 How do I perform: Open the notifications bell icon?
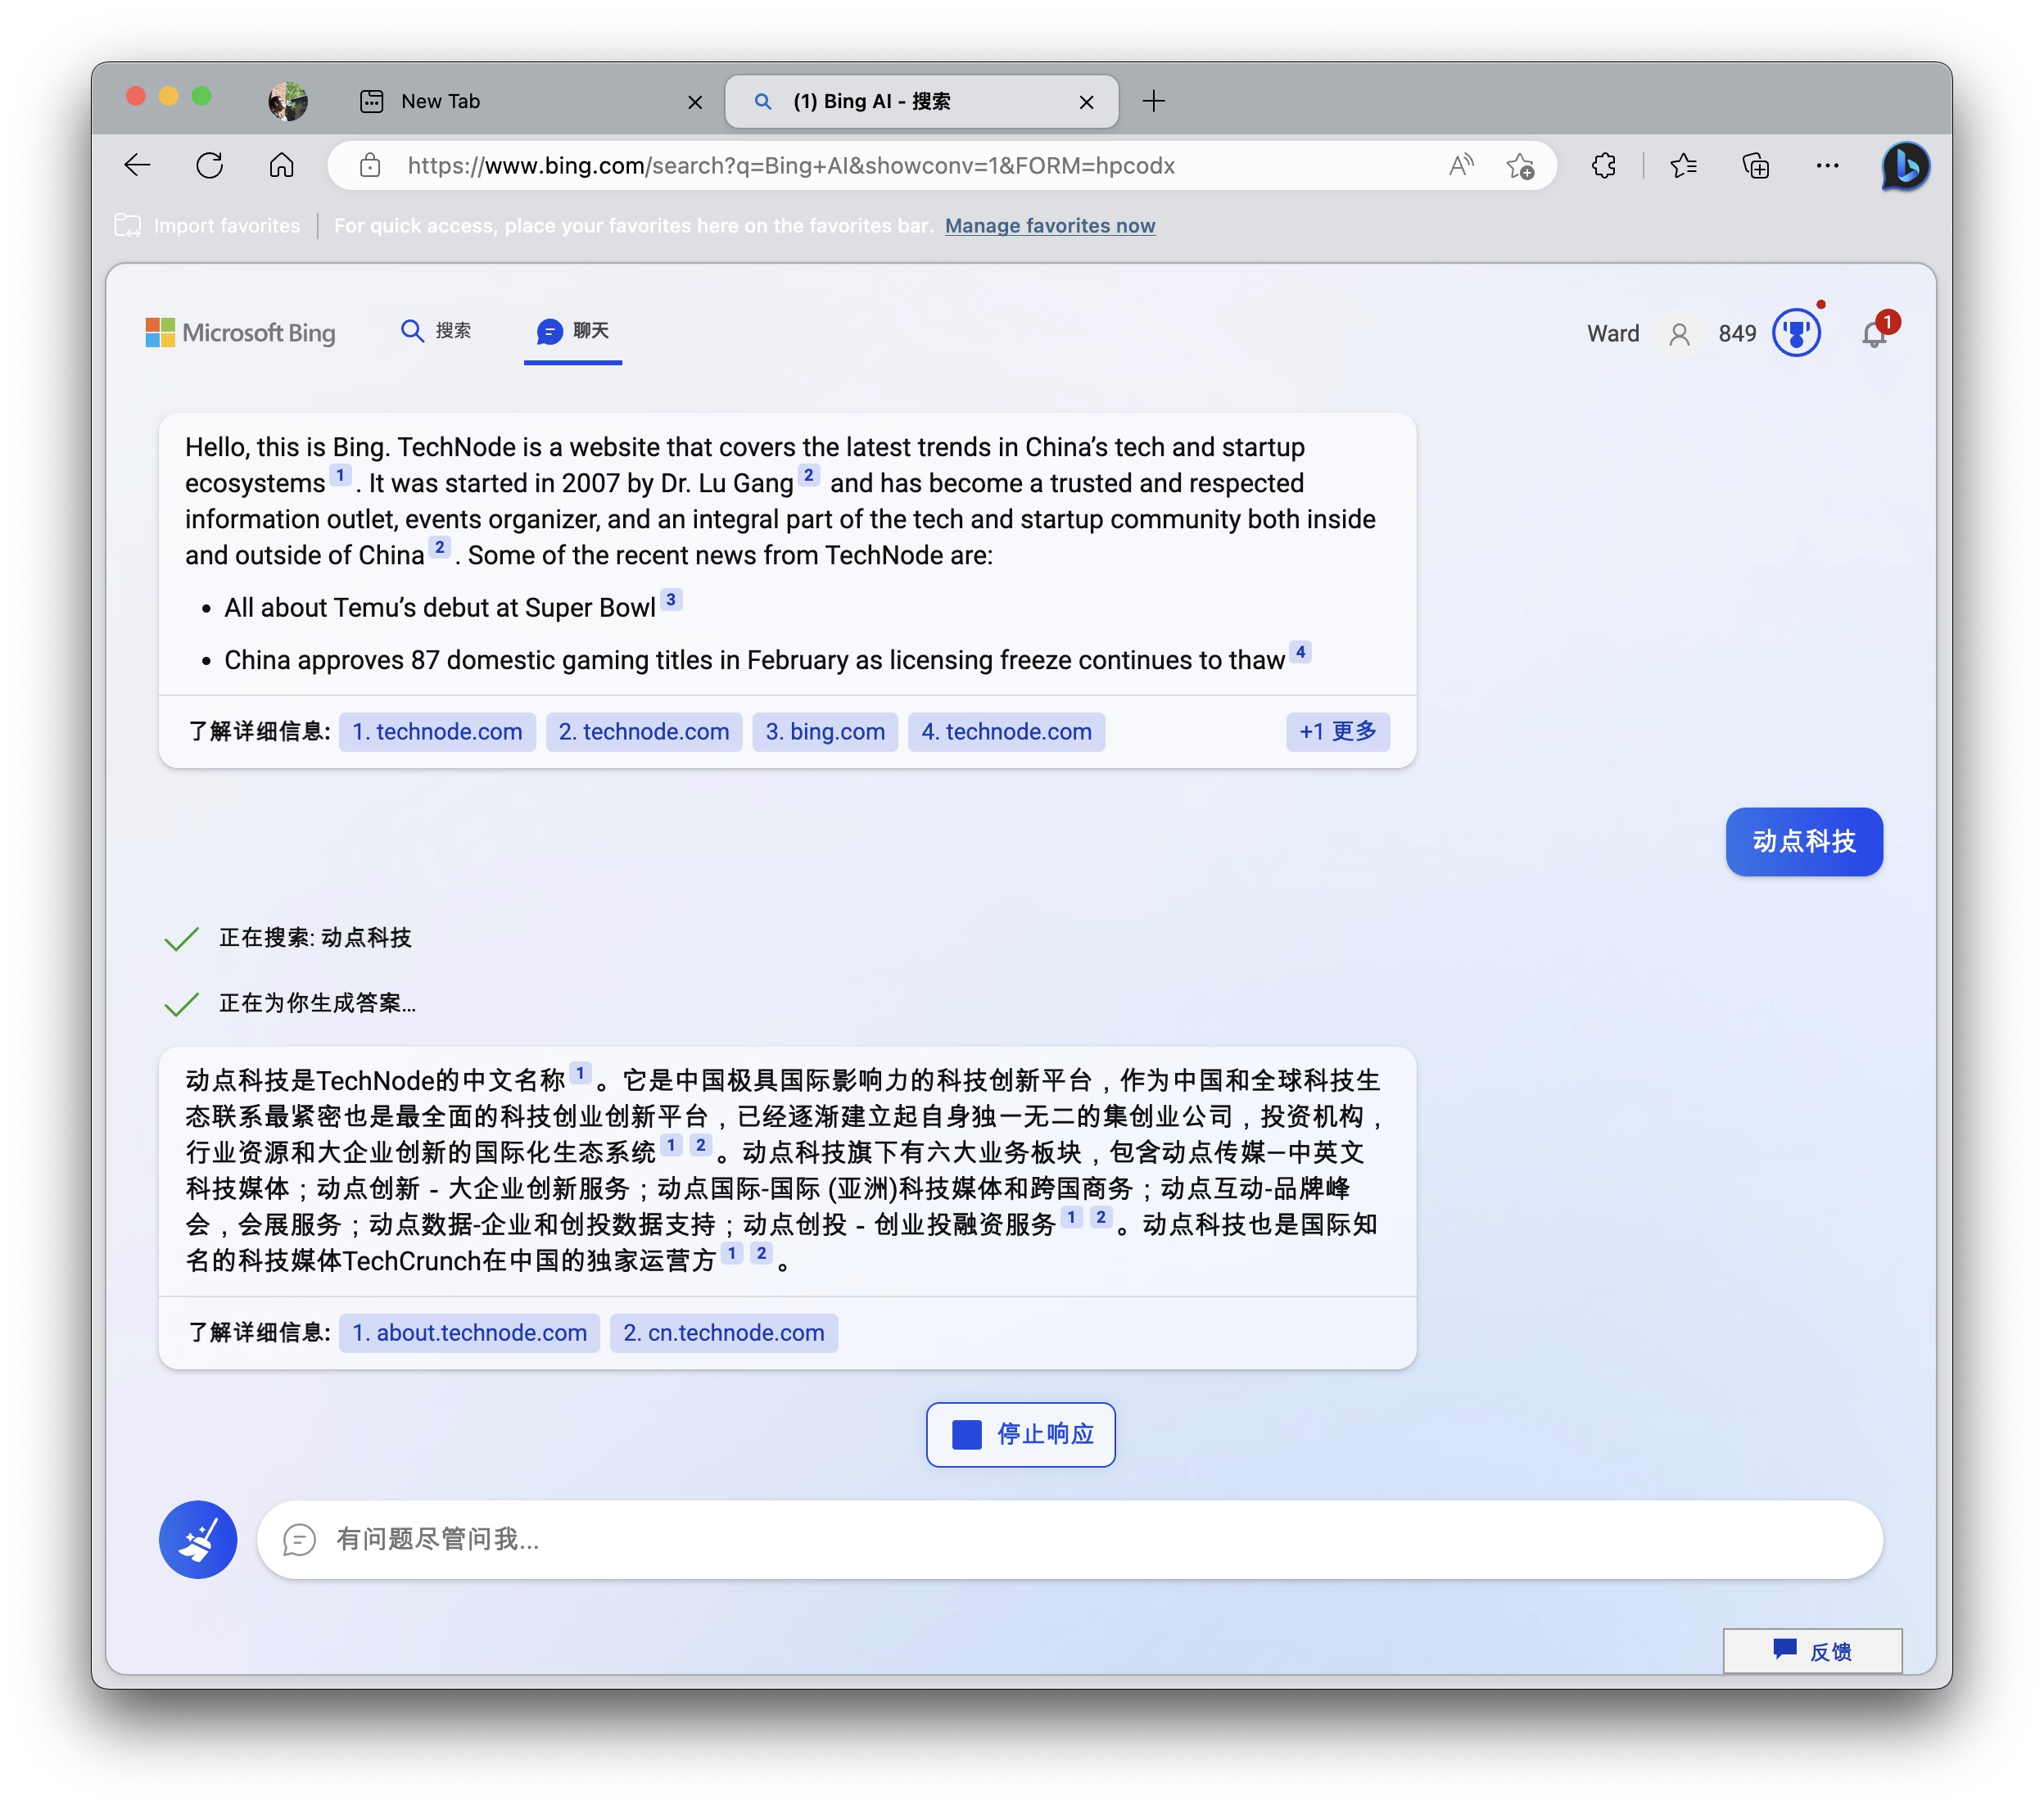(1874, 334)
